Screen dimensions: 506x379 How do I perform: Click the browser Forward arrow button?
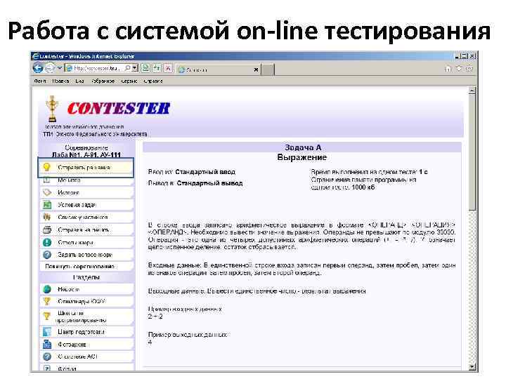coord(50,68)
